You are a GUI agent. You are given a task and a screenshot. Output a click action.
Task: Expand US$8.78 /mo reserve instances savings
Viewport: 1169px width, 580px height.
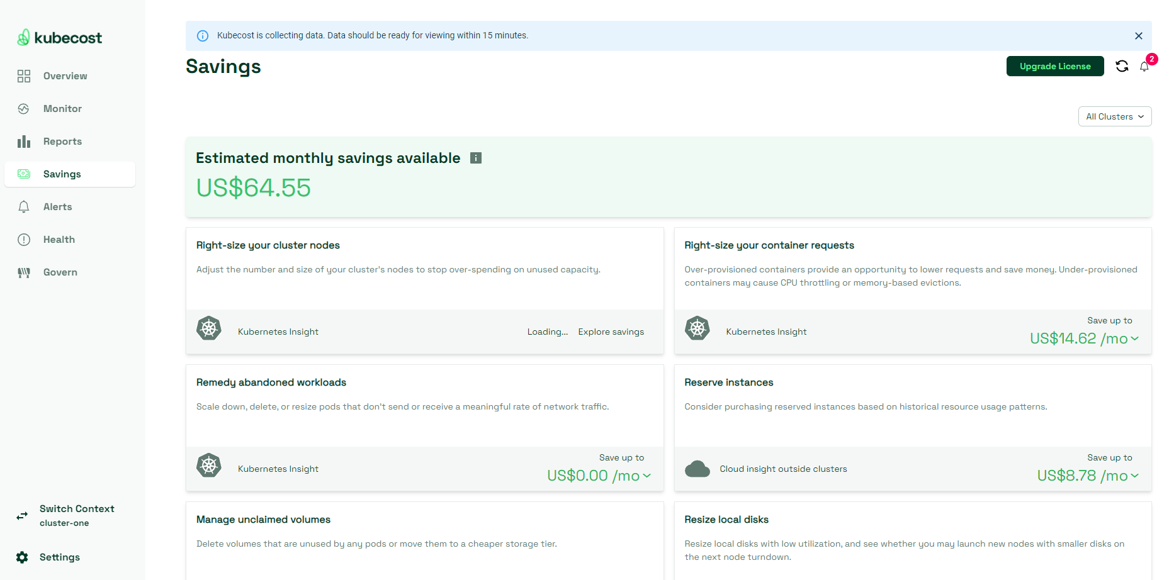(1088, 476)
